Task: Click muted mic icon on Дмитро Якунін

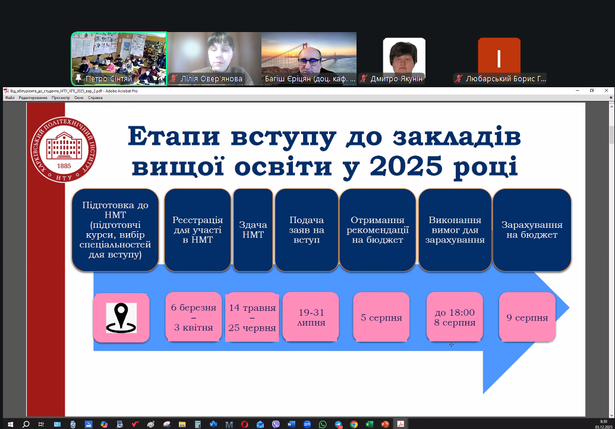Action: pos(365,78)
